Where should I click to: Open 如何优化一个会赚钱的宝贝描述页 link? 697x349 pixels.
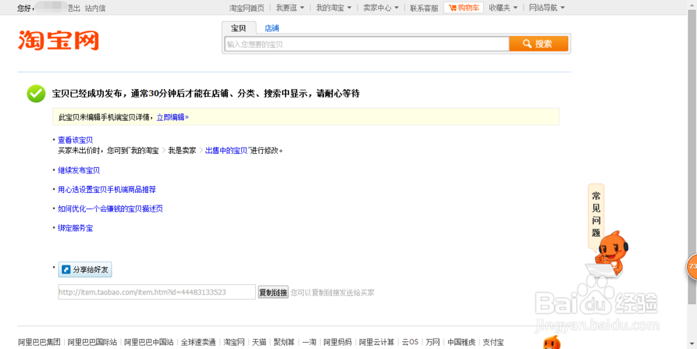tap(111, 209)
